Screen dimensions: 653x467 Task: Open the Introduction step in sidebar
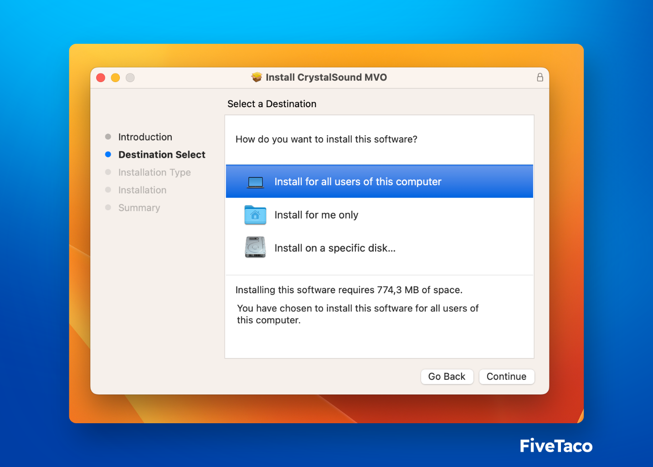tap(145, 137)
